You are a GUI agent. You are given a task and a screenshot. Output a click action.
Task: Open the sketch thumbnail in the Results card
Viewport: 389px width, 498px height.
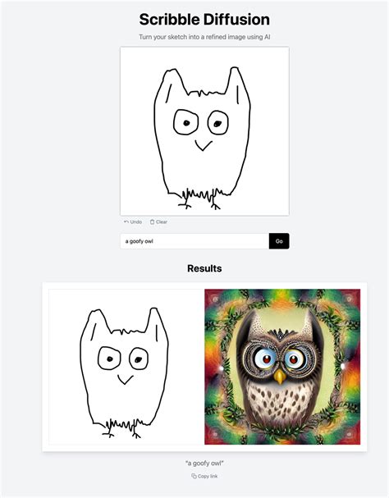click(x=126, y=367)
